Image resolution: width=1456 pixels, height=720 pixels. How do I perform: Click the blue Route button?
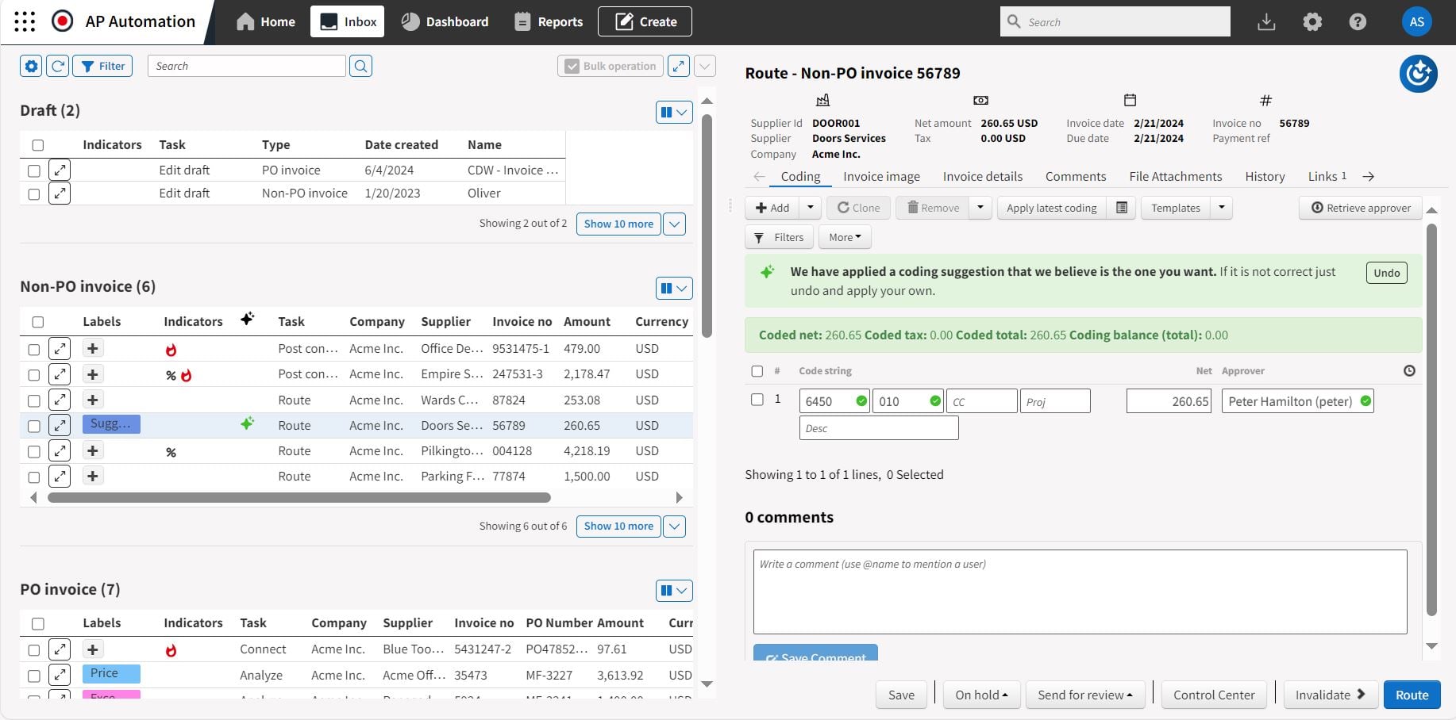(x=1412, y=695)
